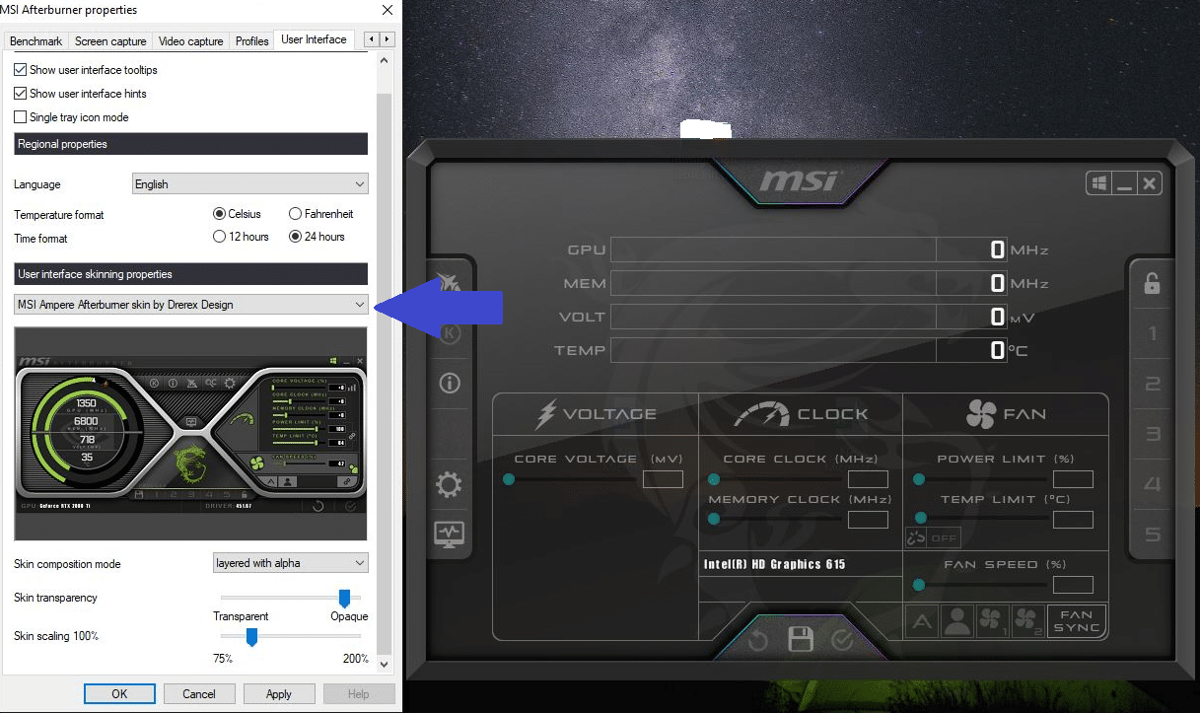Image resolution: width=1200 pixels, height=713 pixels.
Task: Click the skin preview thumbnail
Action: [191, 434]
